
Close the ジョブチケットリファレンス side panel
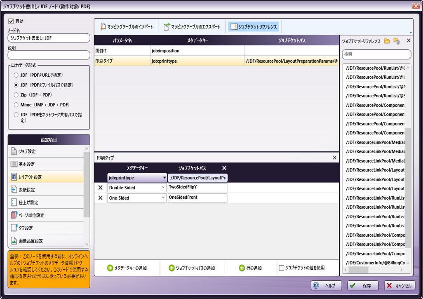pos(409,40)
